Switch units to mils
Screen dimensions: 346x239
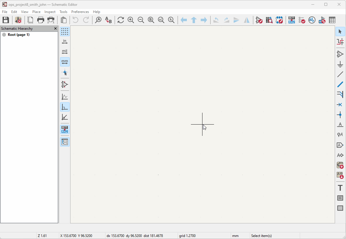pyautogui.click(x=65, y=52)
